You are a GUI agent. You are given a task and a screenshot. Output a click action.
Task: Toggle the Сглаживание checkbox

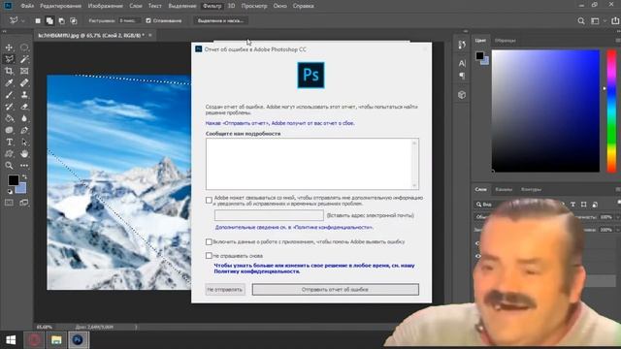[148, 20]
